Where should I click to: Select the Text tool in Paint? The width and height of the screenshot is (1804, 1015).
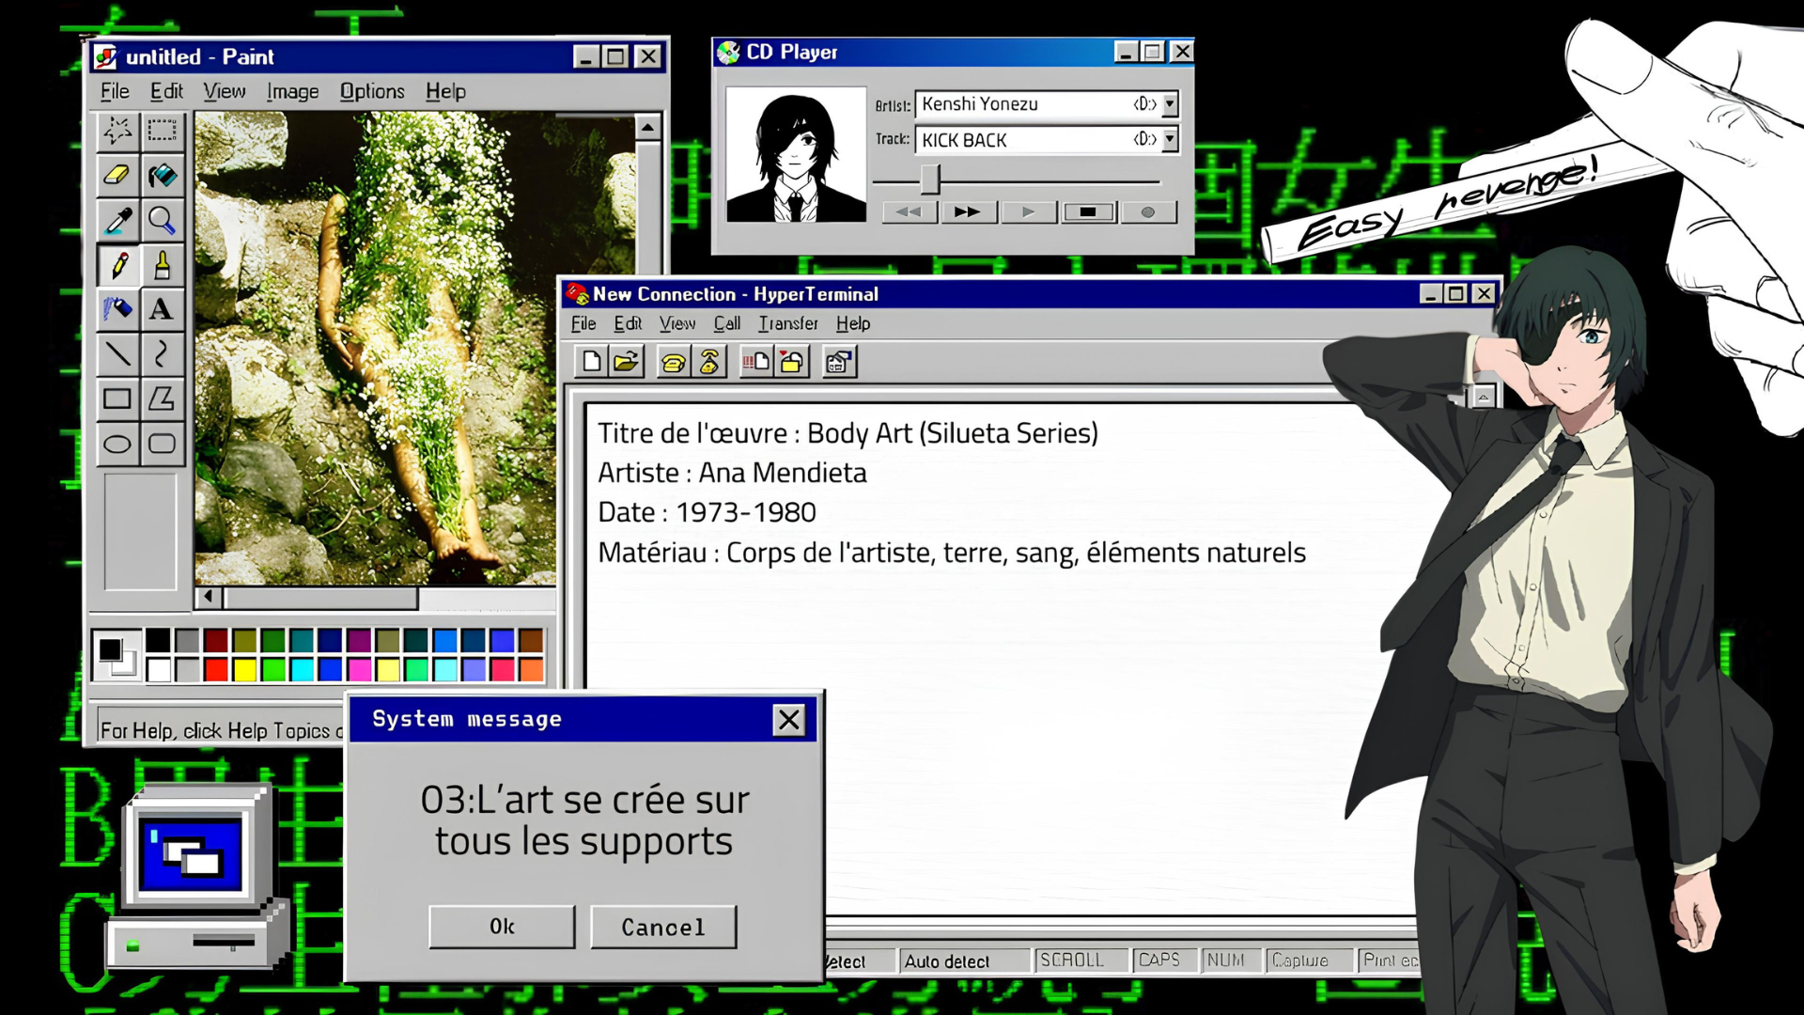point(162,309)
